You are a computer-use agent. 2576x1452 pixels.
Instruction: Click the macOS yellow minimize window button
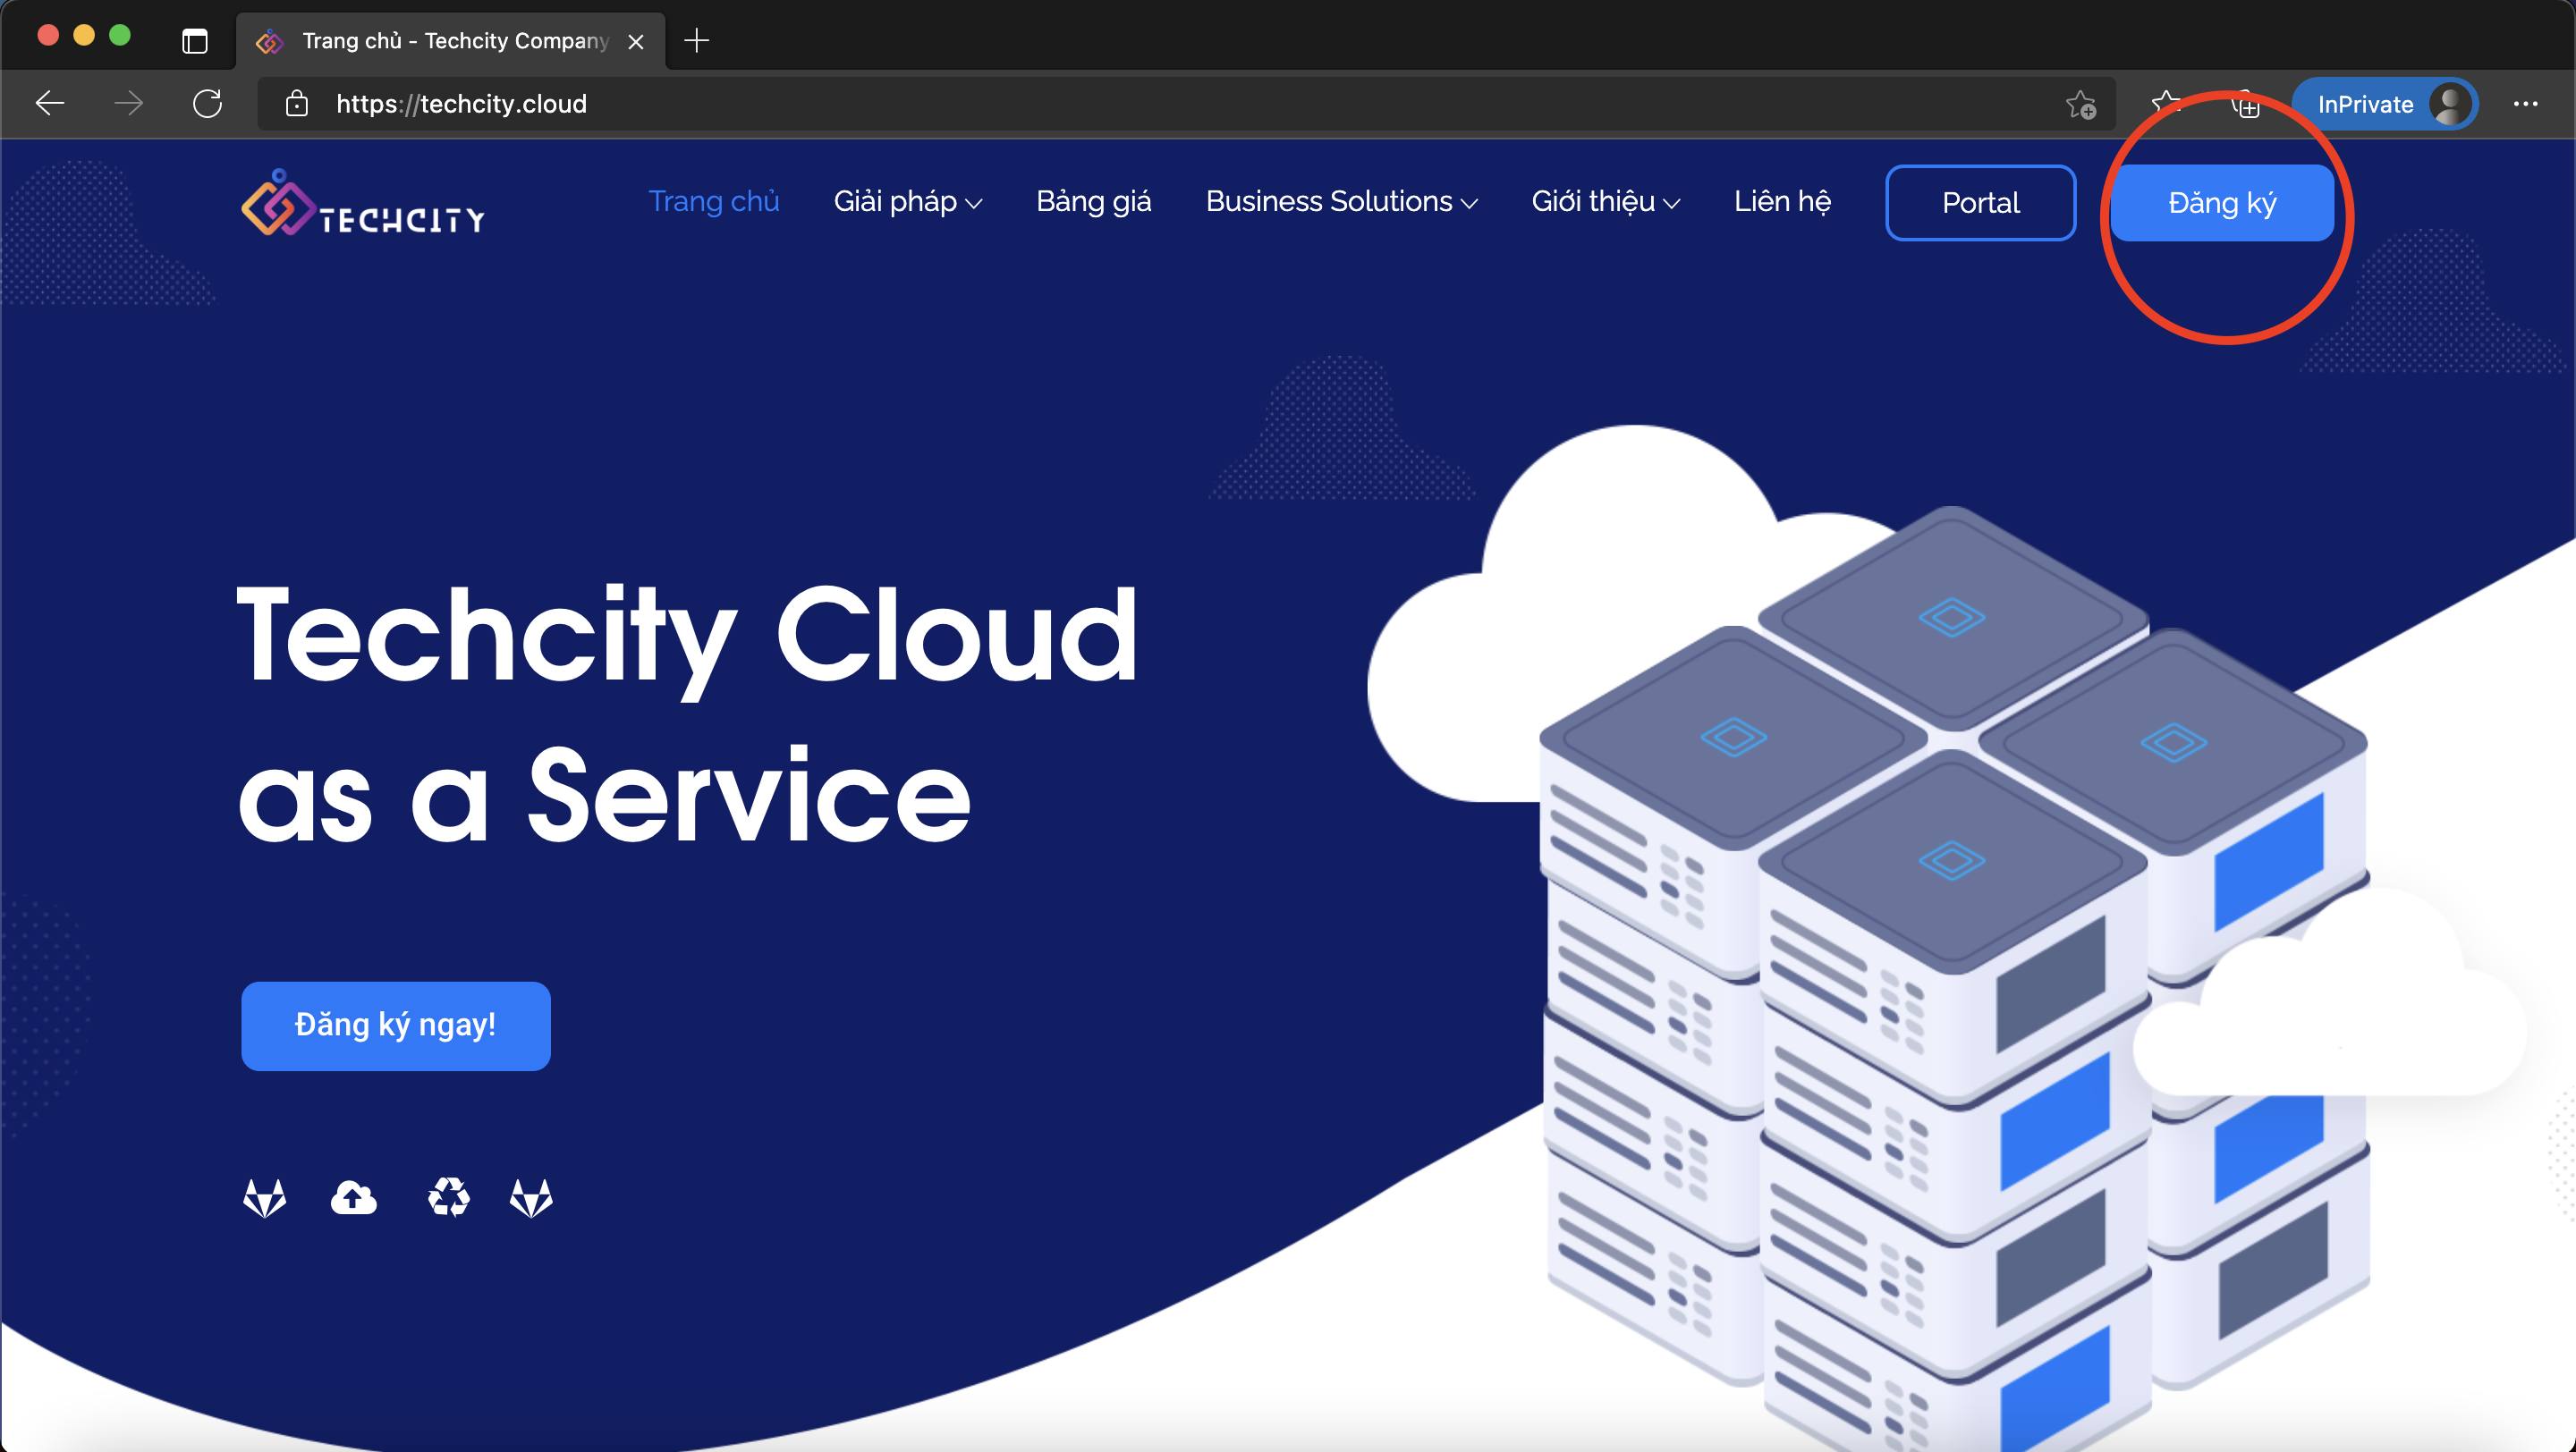point(84,35)
